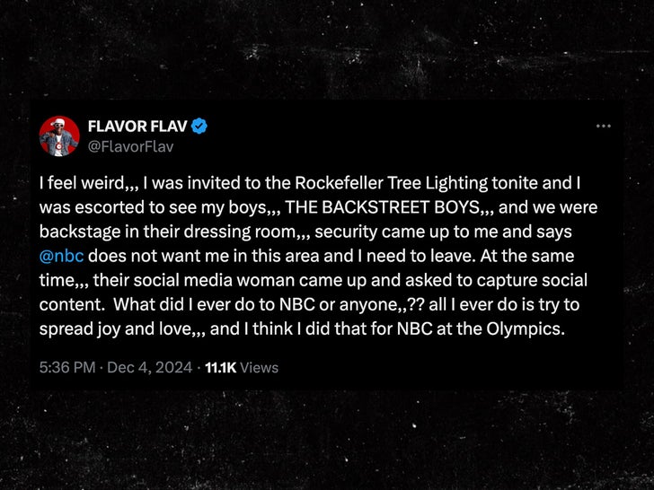Click the 5:36 PM timestamp
This screenshot has width=654, height=490.
pyautogui.click(x=65, y=367)
